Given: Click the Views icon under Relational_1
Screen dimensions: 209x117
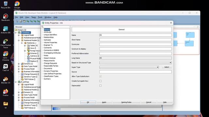Looking at the screenshot, I should (x=28, y=48).
